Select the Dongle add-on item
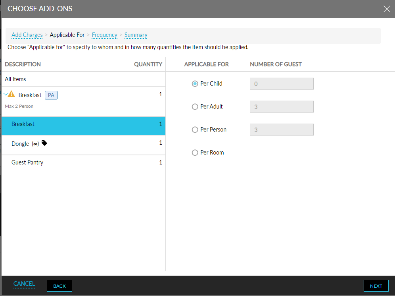This screenshot has width=395, height=296. tap(20, 143)
